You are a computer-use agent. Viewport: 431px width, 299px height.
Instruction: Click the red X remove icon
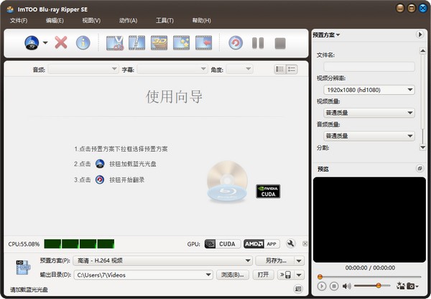click(61, 43)
